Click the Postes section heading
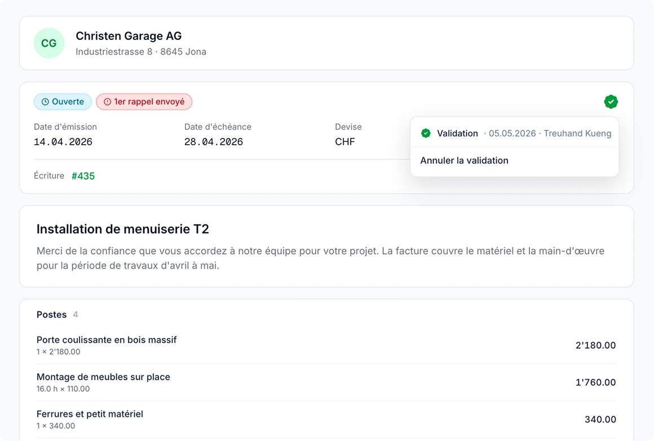Screen dimensions: 654x441 tap(51, 315)
